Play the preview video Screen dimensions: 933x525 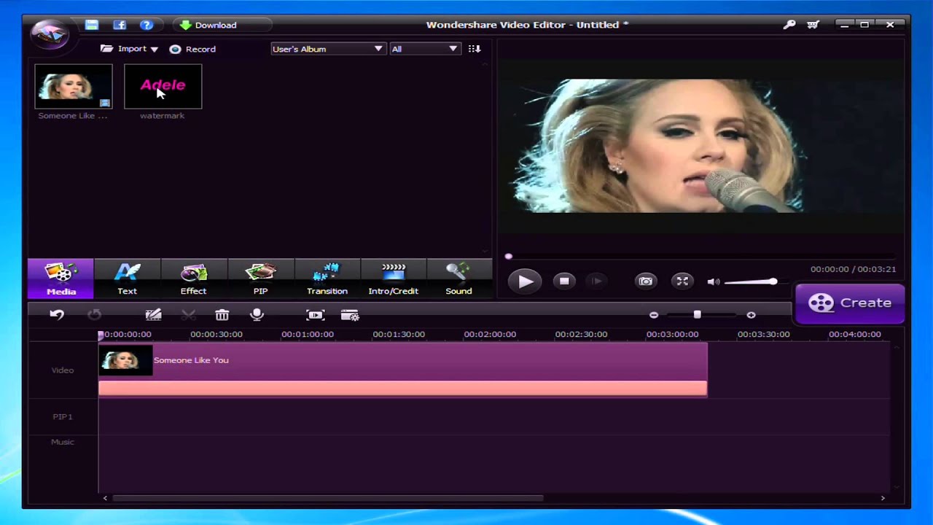525,281
